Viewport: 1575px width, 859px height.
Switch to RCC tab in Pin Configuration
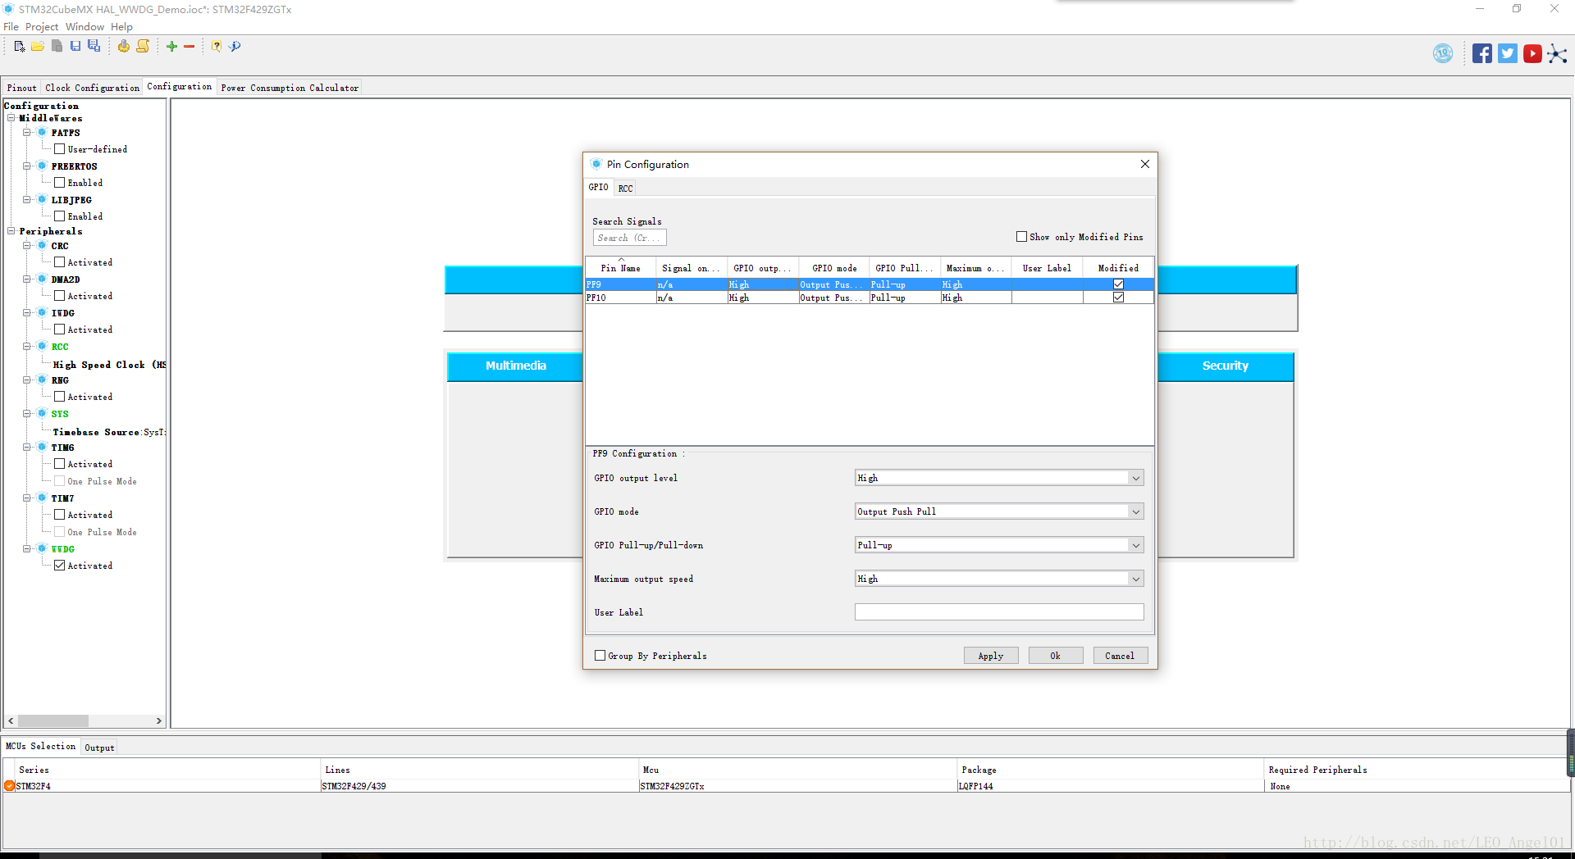pos(626,189)
